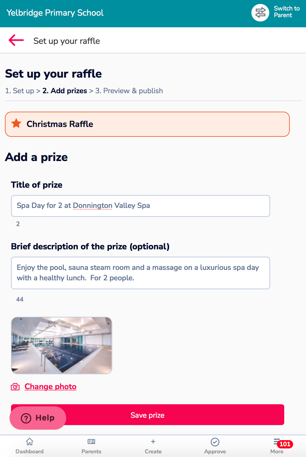Image resolution: width=306 pixels, height=457 pixels.
Task: Click into the Title of prize field
Action: click(x=140, y=206)
